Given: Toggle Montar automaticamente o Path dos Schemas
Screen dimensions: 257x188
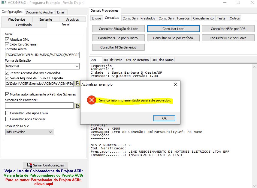Looking at the screenshot, I should [x=7, y=94].
